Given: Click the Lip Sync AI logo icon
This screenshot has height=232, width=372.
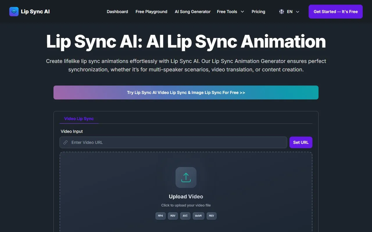Looking at the screenshot, I should pyautogui.click(x=14, y=11).
